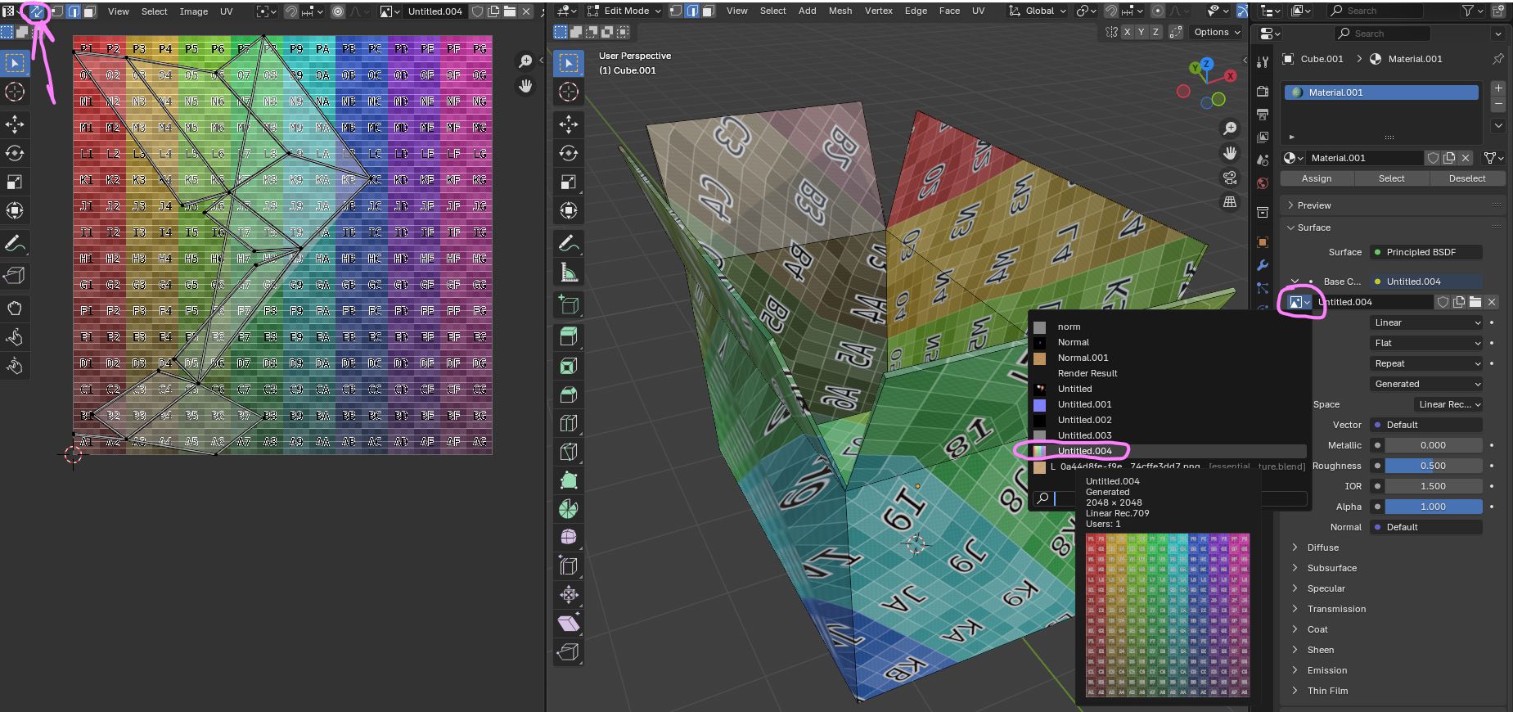Click the Material.001 slot in the list

[1381, 92]
